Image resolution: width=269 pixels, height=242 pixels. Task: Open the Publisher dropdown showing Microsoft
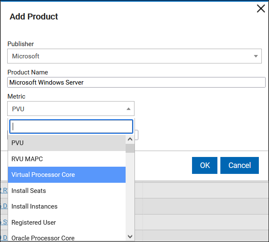point(134,56)
